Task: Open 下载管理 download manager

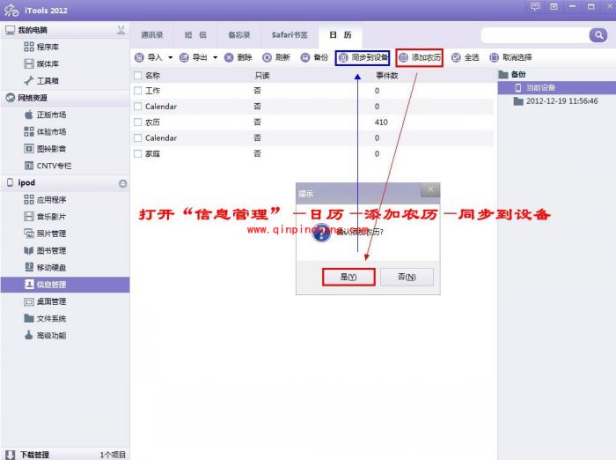Action: [28, 455]
